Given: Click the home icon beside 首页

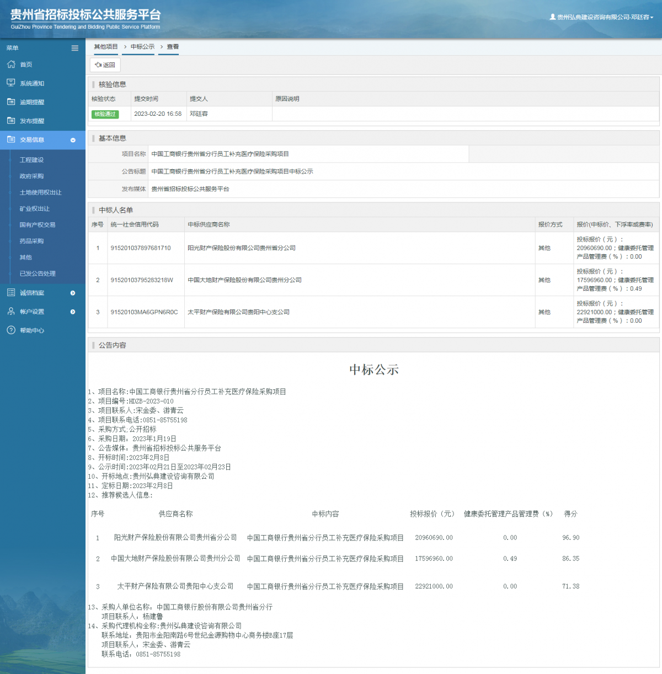Looking at the screenshot, I should pyautogui.click(x=11, y=64).
